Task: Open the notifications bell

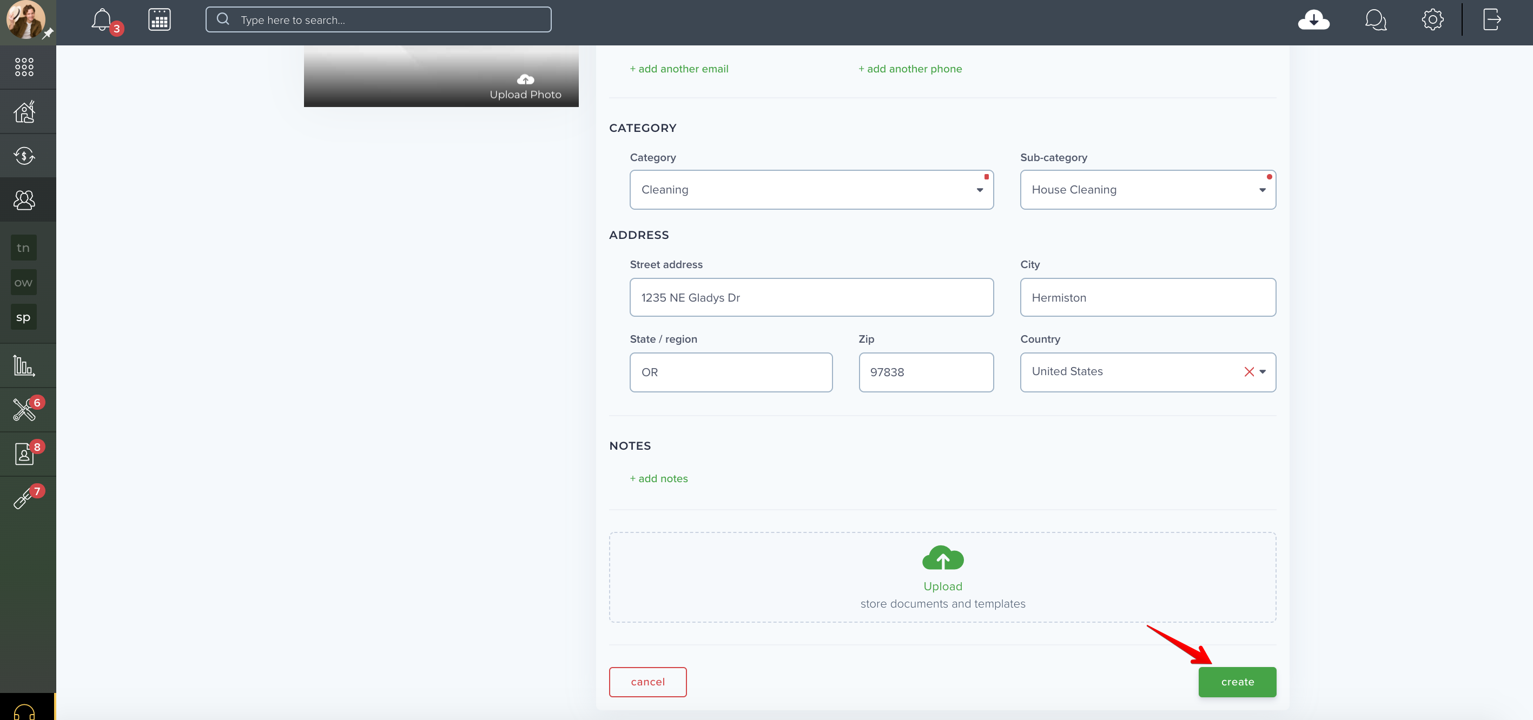Action: pos(102,19)
